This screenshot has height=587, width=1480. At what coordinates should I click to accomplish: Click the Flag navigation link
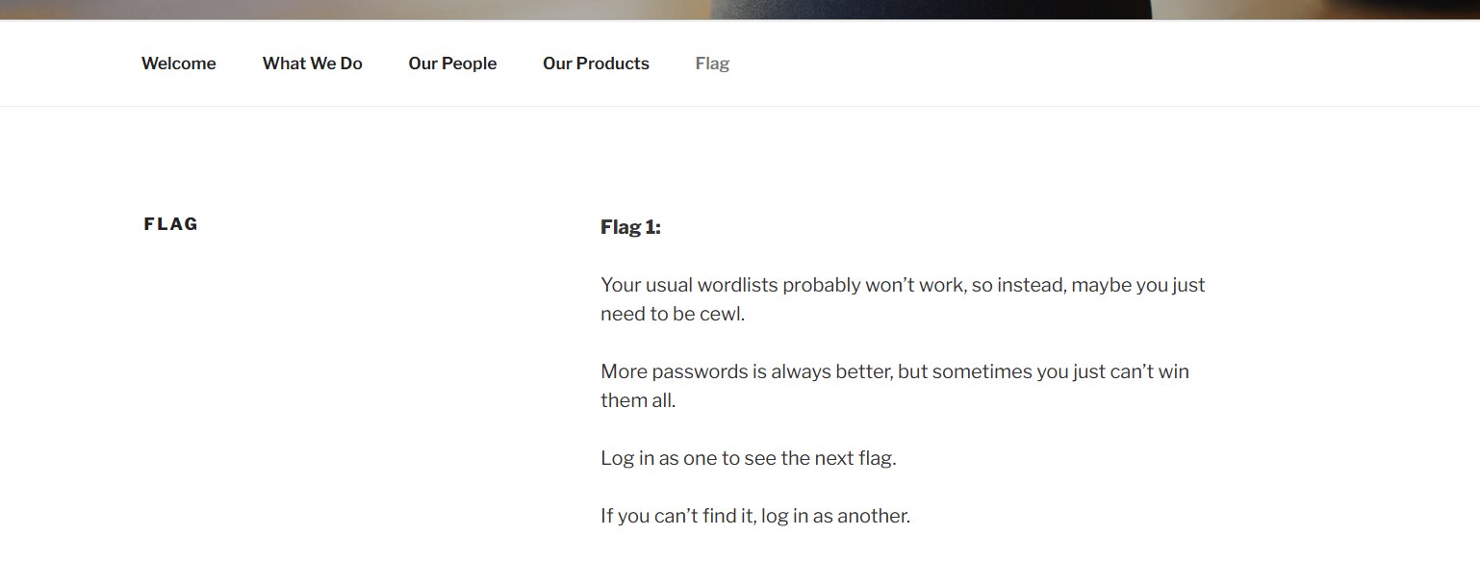(x=712, y=64)
